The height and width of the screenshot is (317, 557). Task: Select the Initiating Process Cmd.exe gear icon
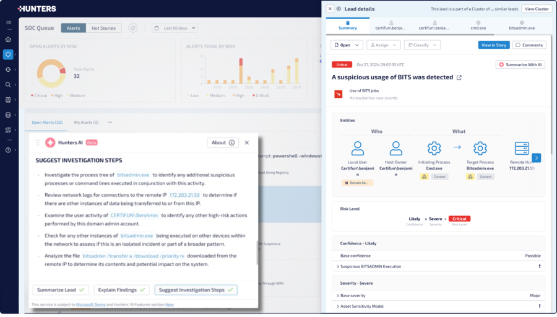[x=434, y=148]
